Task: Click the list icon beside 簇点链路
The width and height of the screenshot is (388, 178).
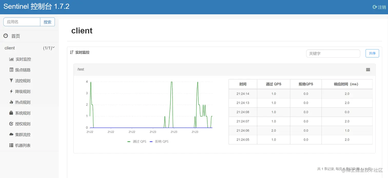Action: [x=11, y=70]
